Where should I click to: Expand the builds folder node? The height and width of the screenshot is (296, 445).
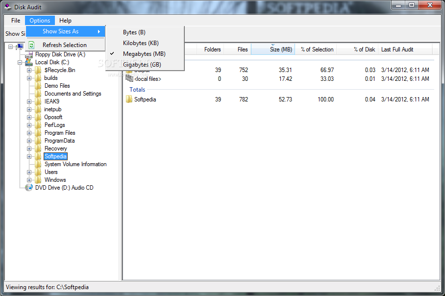coord(29,78)
